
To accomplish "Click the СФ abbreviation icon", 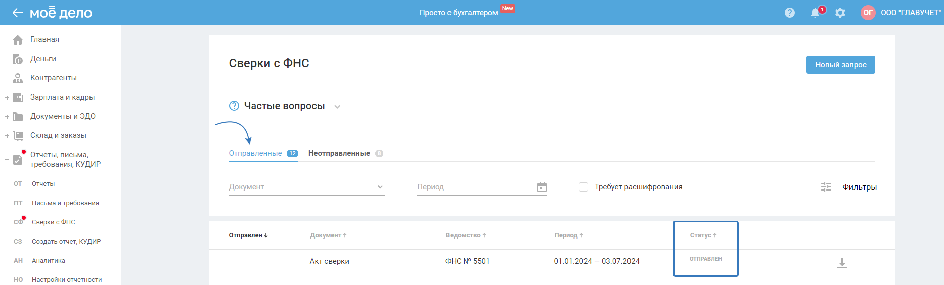I will pos(18,222).
